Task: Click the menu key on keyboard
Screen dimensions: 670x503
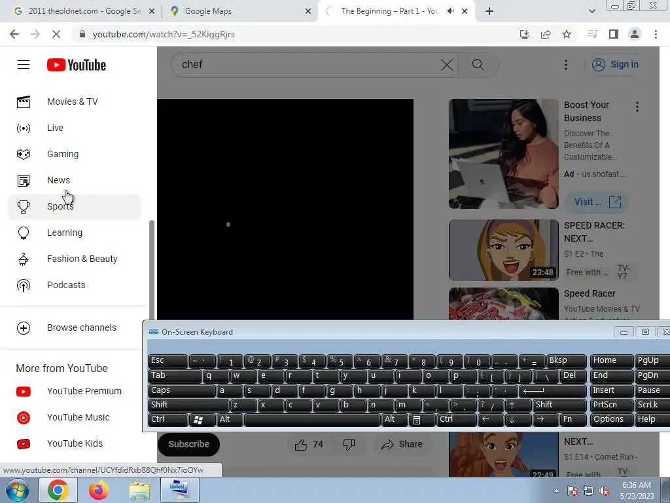Action: (422, 420)
